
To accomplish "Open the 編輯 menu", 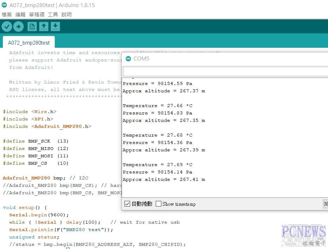I will (20, 14).
